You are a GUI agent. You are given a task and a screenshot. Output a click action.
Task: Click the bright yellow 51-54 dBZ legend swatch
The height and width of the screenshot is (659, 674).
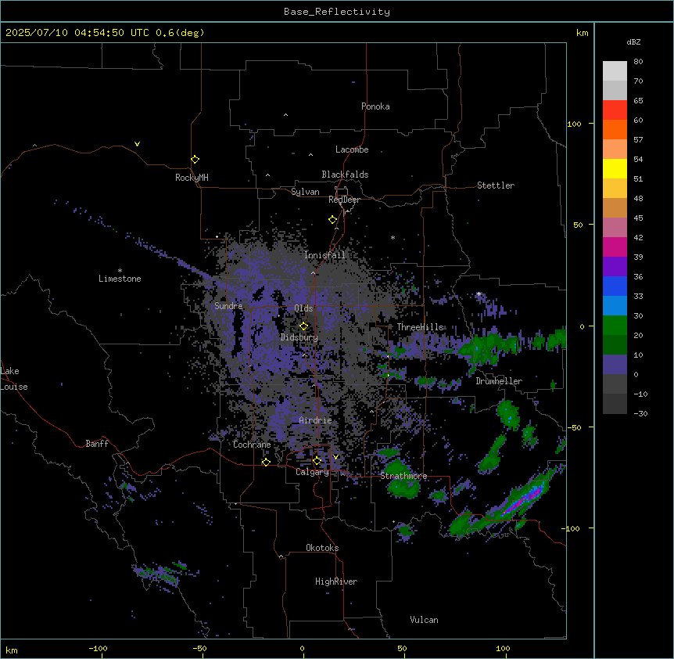[x=615, y=168]
